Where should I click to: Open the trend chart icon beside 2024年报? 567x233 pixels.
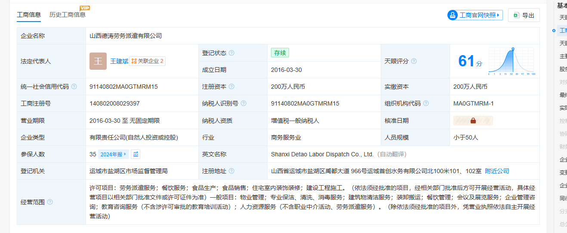coord(135,154)
